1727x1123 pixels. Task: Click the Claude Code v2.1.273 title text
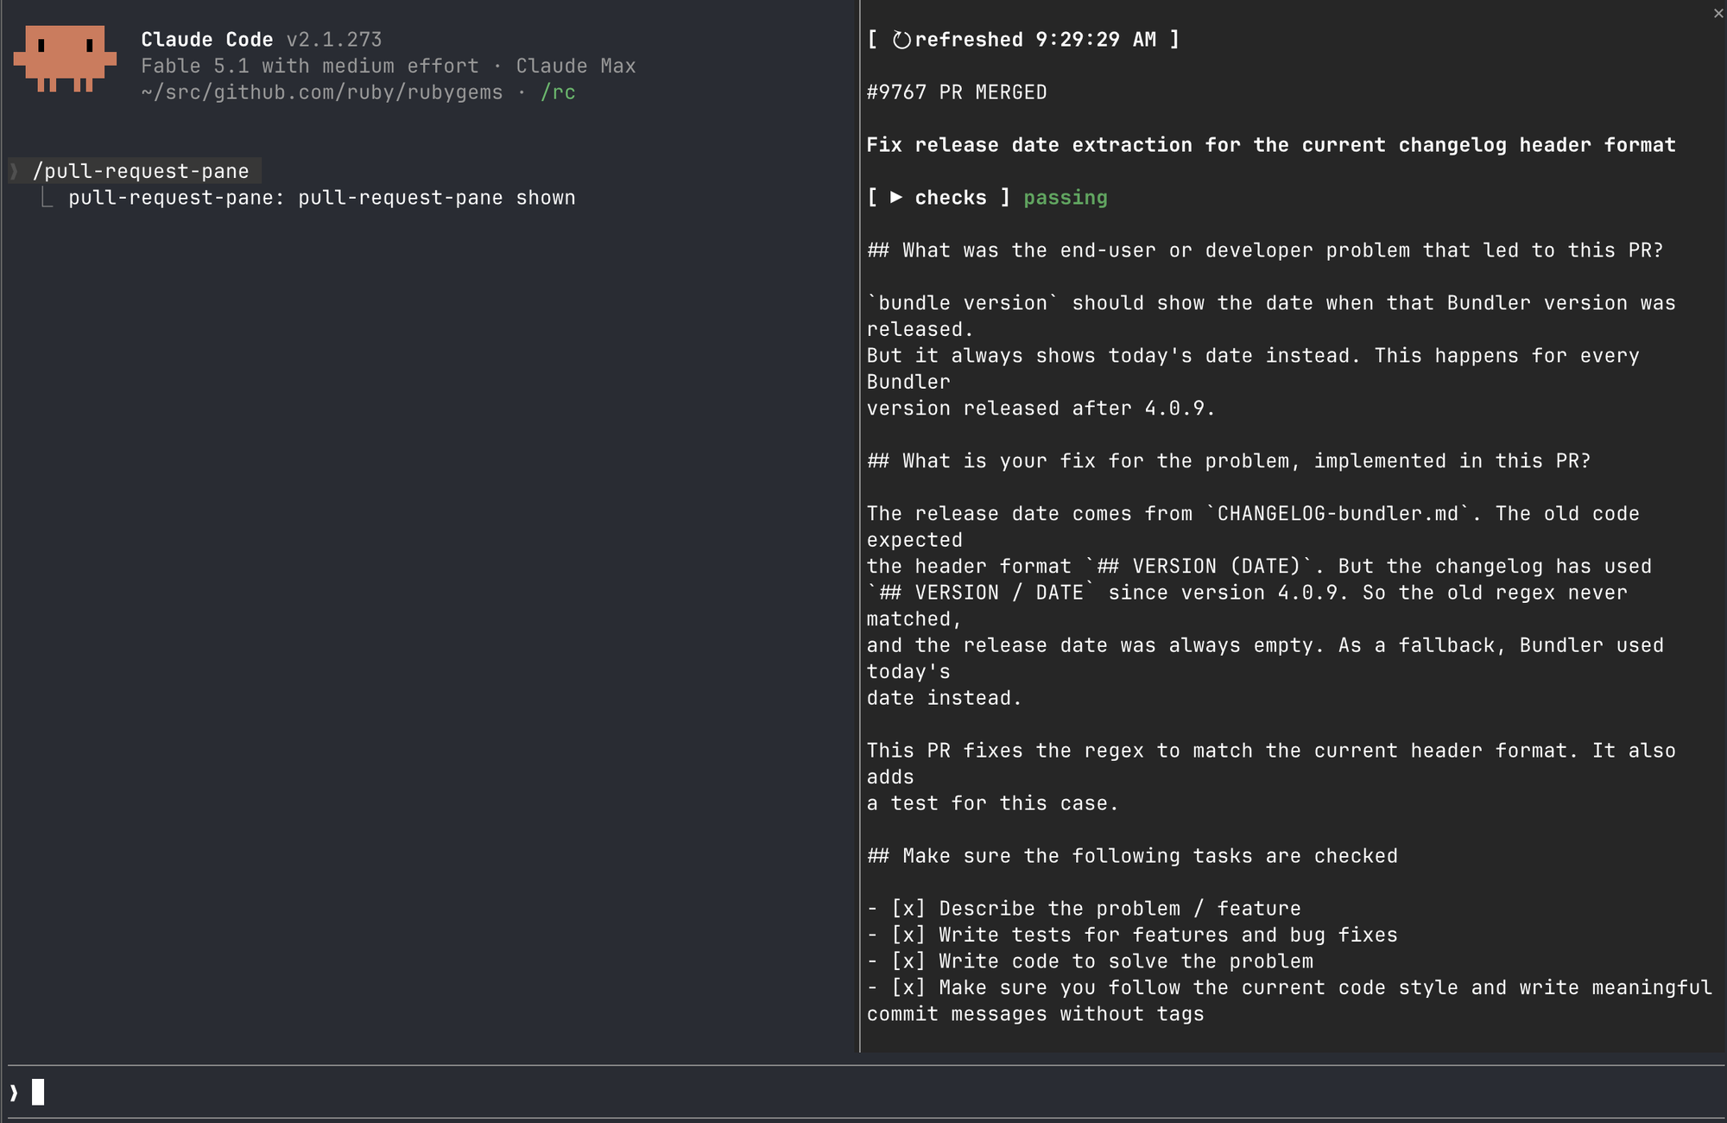[261, 40]
